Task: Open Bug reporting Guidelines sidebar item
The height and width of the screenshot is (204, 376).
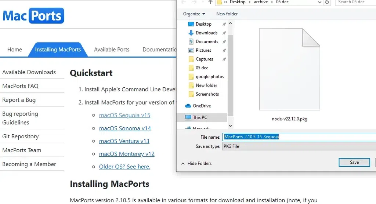Action: pos(20,118)
